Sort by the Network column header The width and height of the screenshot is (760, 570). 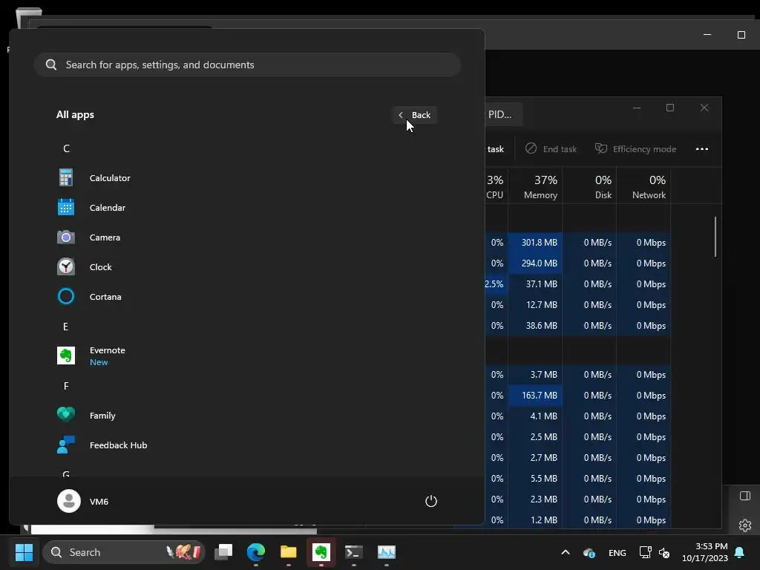643,186
